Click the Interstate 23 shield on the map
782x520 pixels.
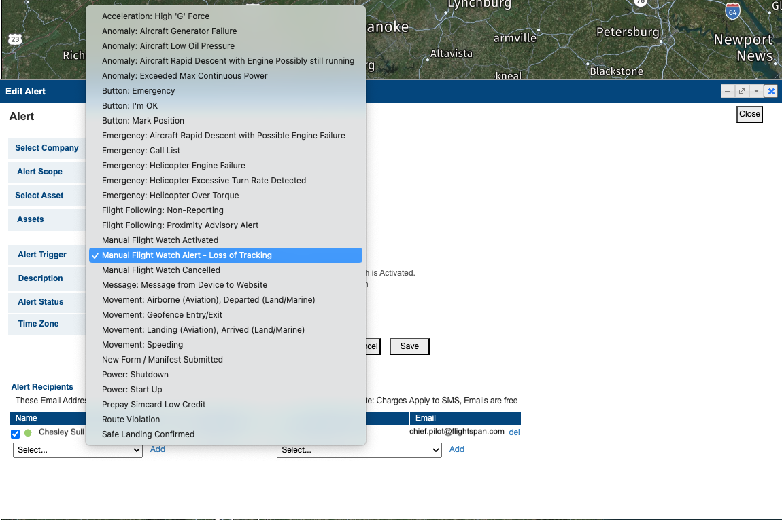click(x=15, y=40)
